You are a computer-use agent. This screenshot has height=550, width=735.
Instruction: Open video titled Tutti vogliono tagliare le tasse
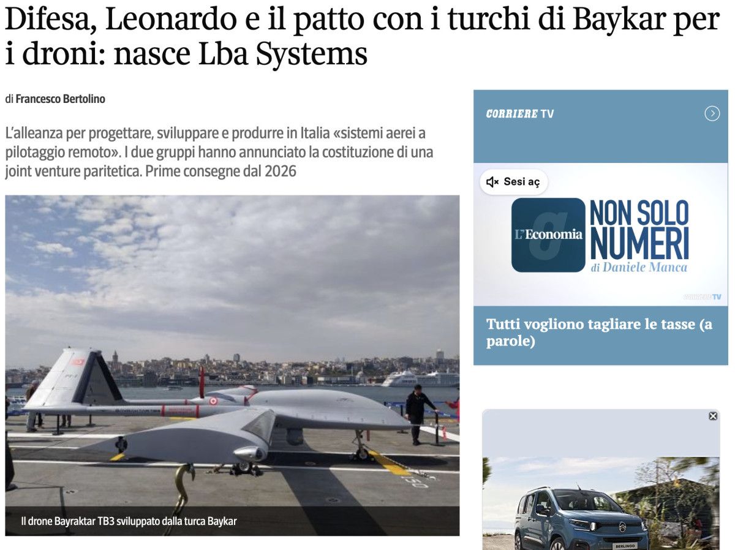coord(599,333)
